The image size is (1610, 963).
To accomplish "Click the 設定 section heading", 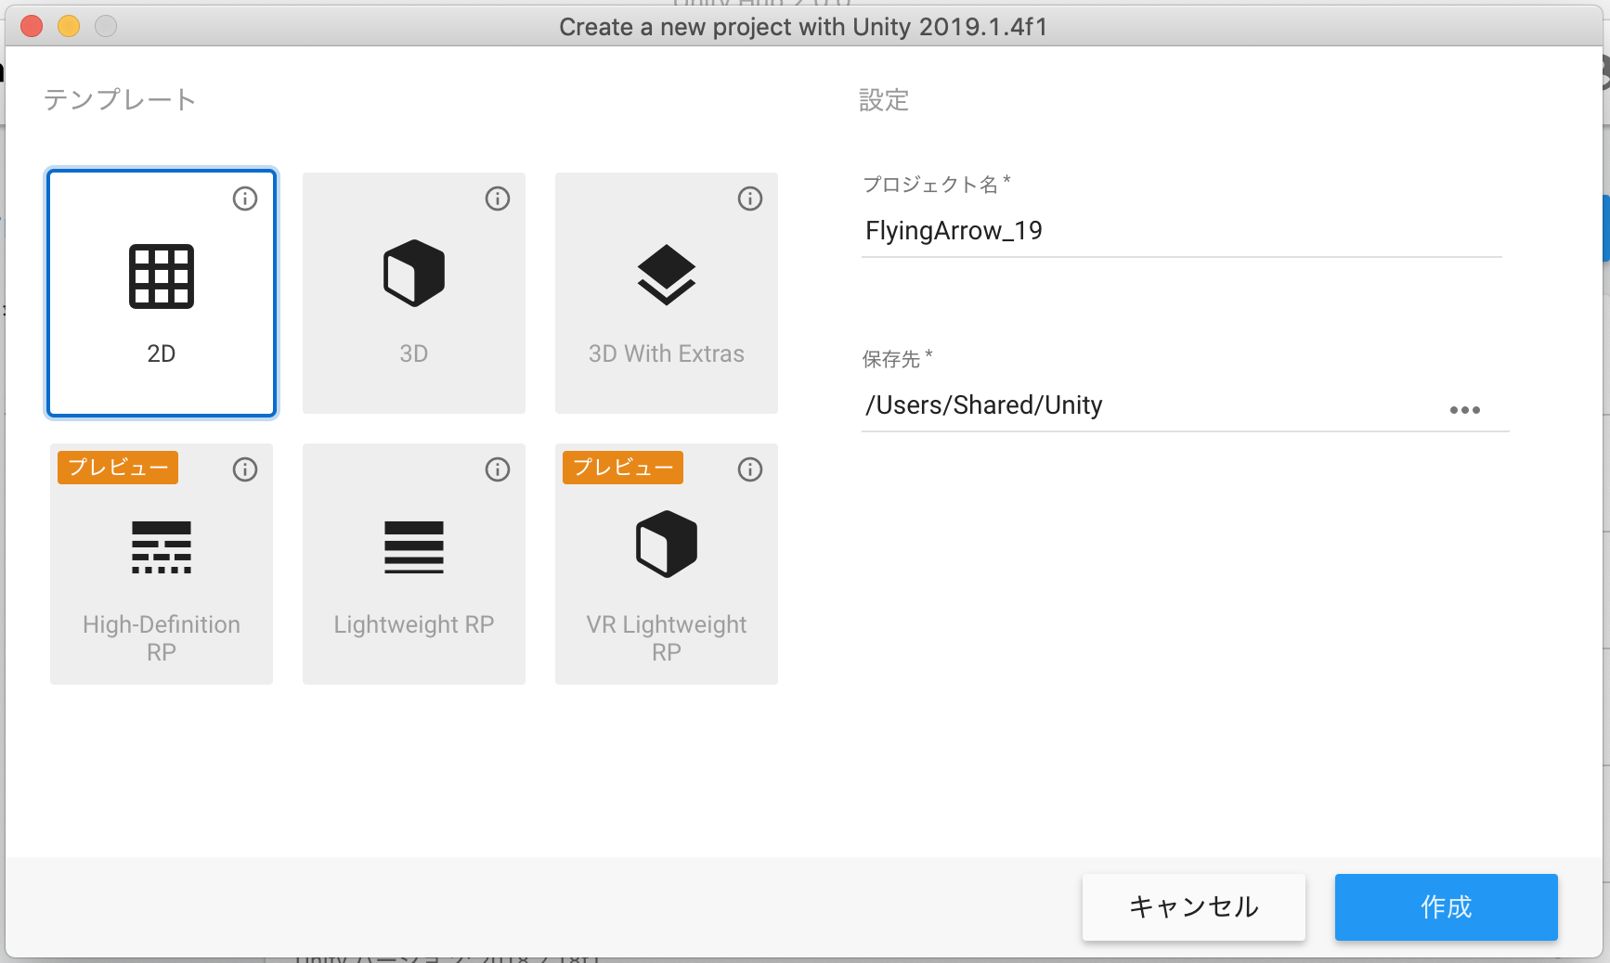I will click(x=884, y=99).
